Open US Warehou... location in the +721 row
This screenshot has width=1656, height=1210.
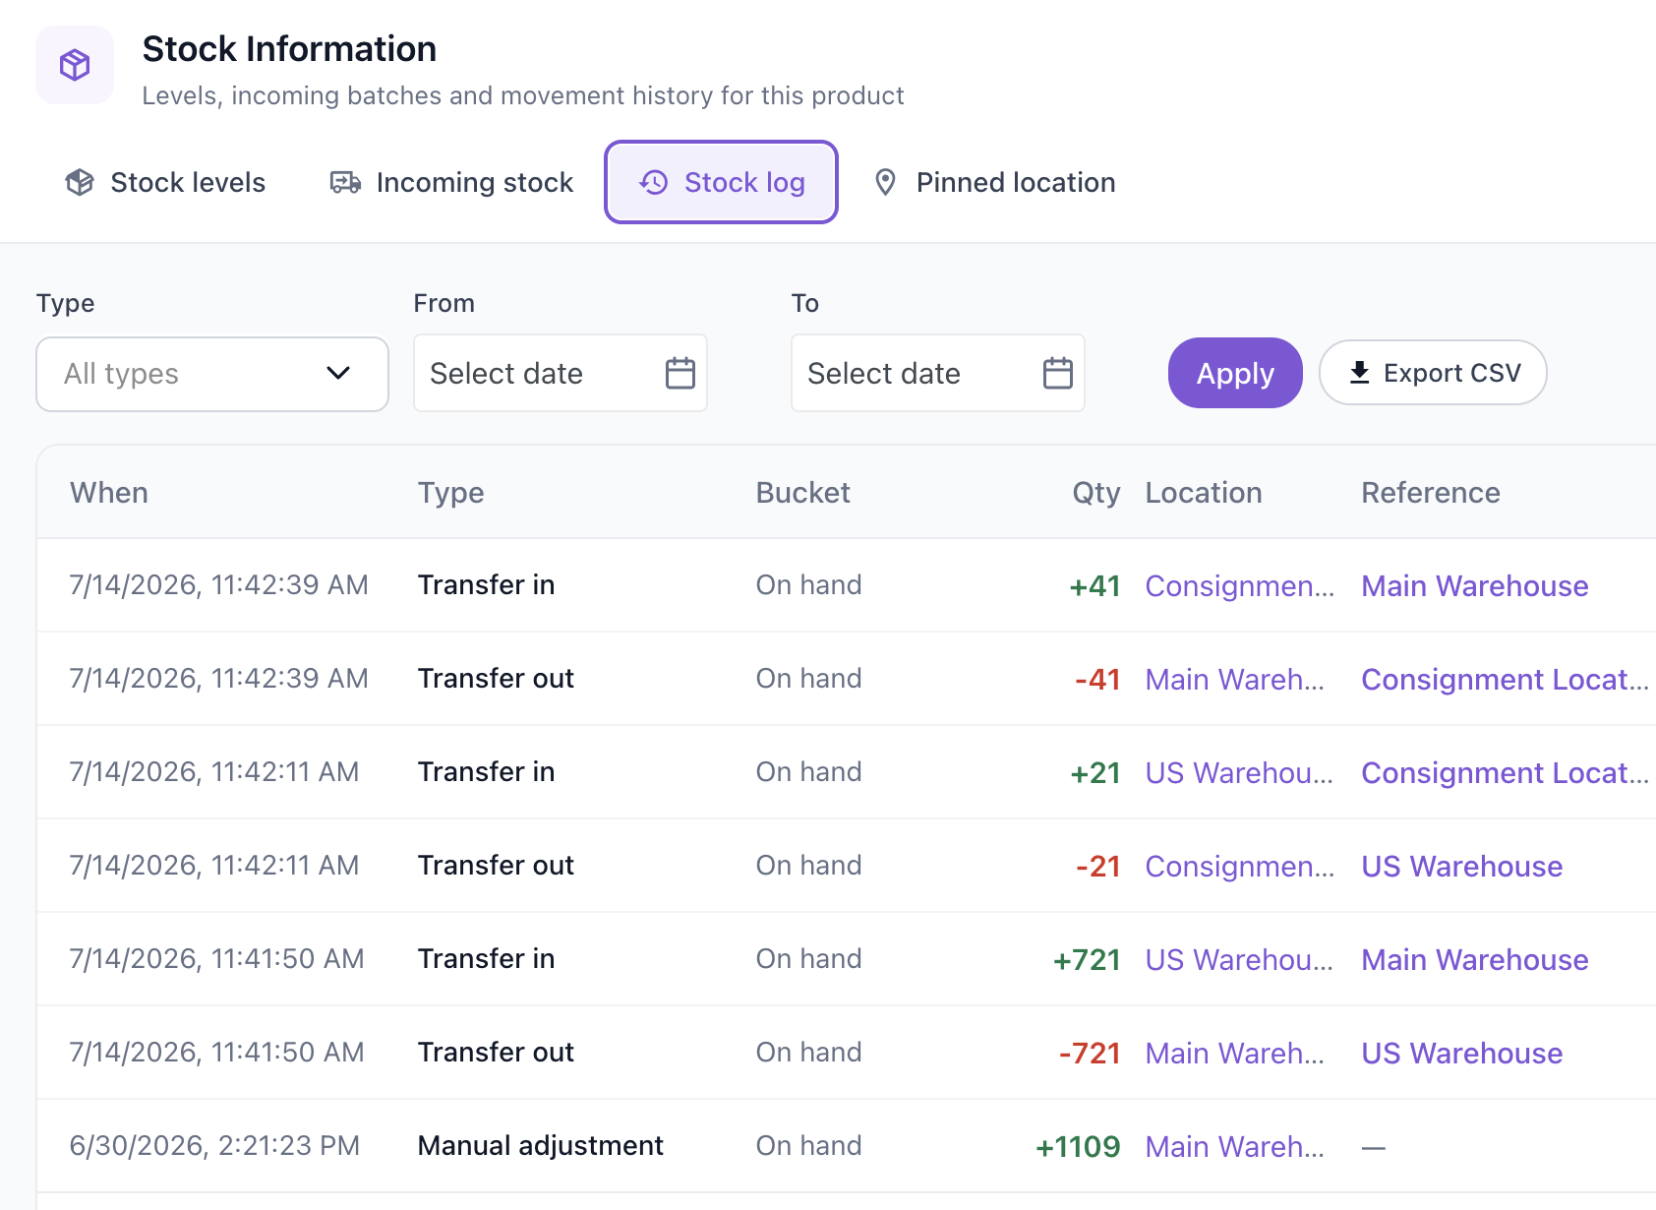tap(1239, 959)
